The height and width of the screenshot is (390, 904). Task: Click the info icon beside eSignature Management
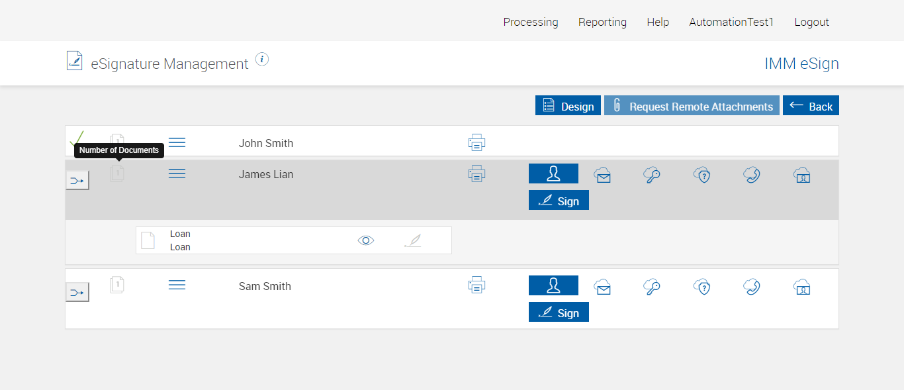pyautogui.click(x=262, y=60)
